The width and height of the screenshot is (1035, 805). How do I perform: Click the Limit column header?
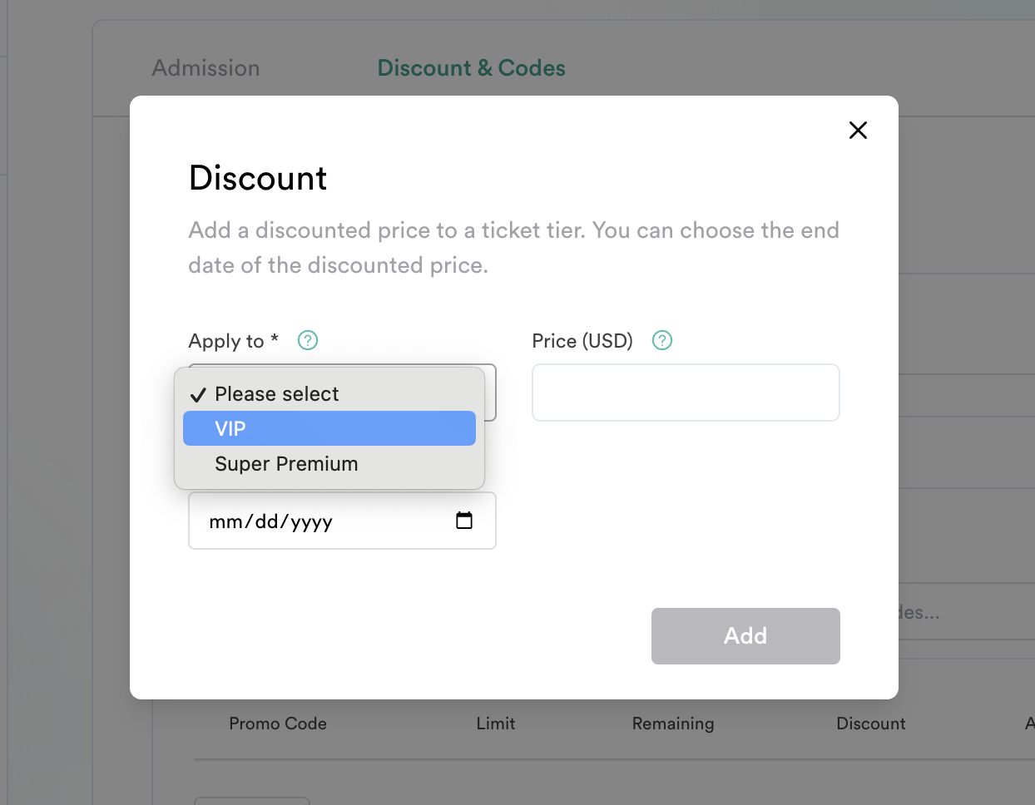click(x=496, y=724)
